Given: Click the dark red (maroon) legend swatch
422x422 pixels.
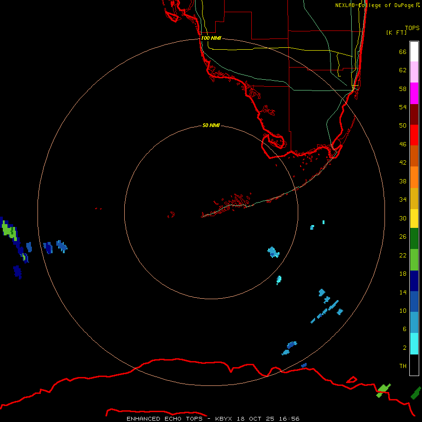Looking at the screenshot, I should 414,114.
